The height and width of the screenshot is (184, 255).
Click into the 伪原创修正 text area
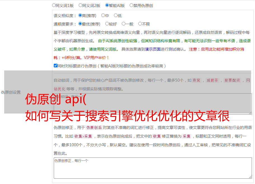click(x=153, y=168)
